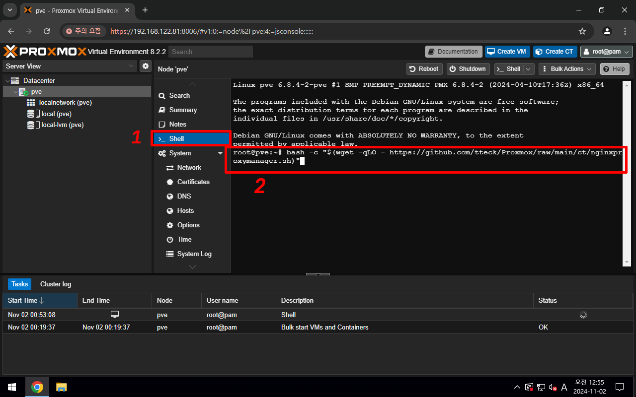This screenshot has width=636, height=397.
Task: Open the node Summary panel
Action: click(x=182, y=110)
